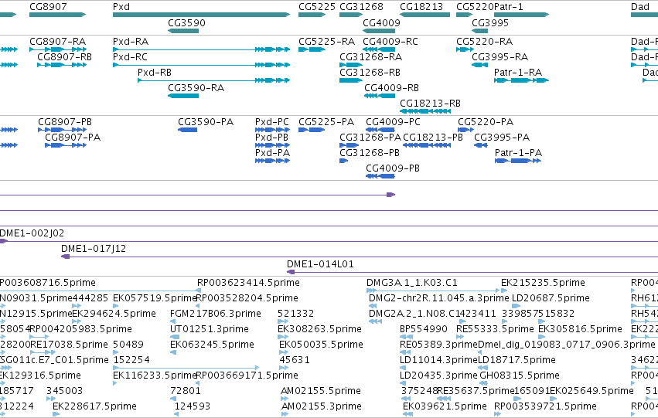
Task: Click EST RP003528204.5prime
Action: [247, 298]
